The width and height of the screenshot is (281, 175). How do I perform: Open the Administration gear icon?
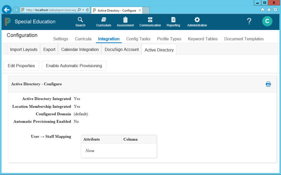click(x=197, y=20)
